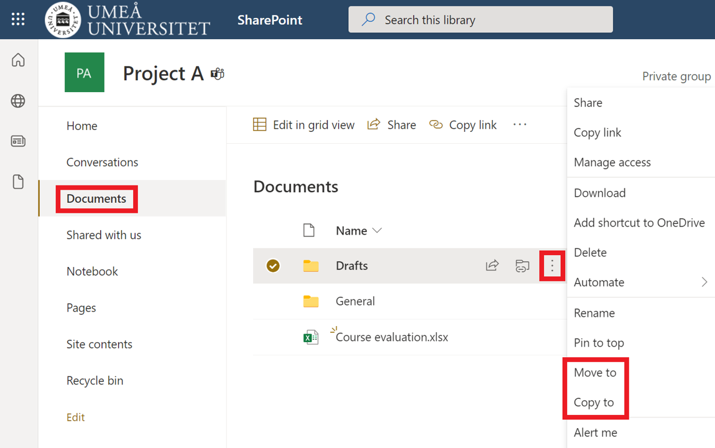
Task: Click the Search this library field
Action: 480,19
